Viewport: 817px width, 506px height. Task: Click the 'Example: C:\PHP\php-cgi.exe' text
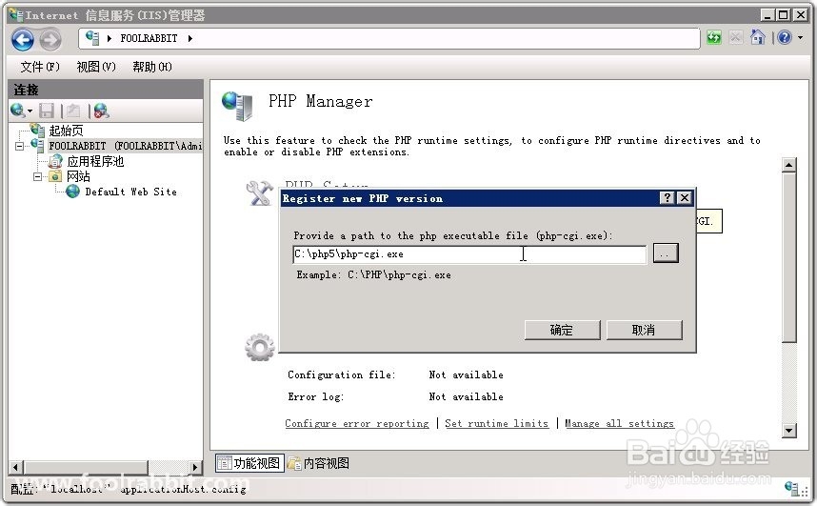click(x=373, y=274)
